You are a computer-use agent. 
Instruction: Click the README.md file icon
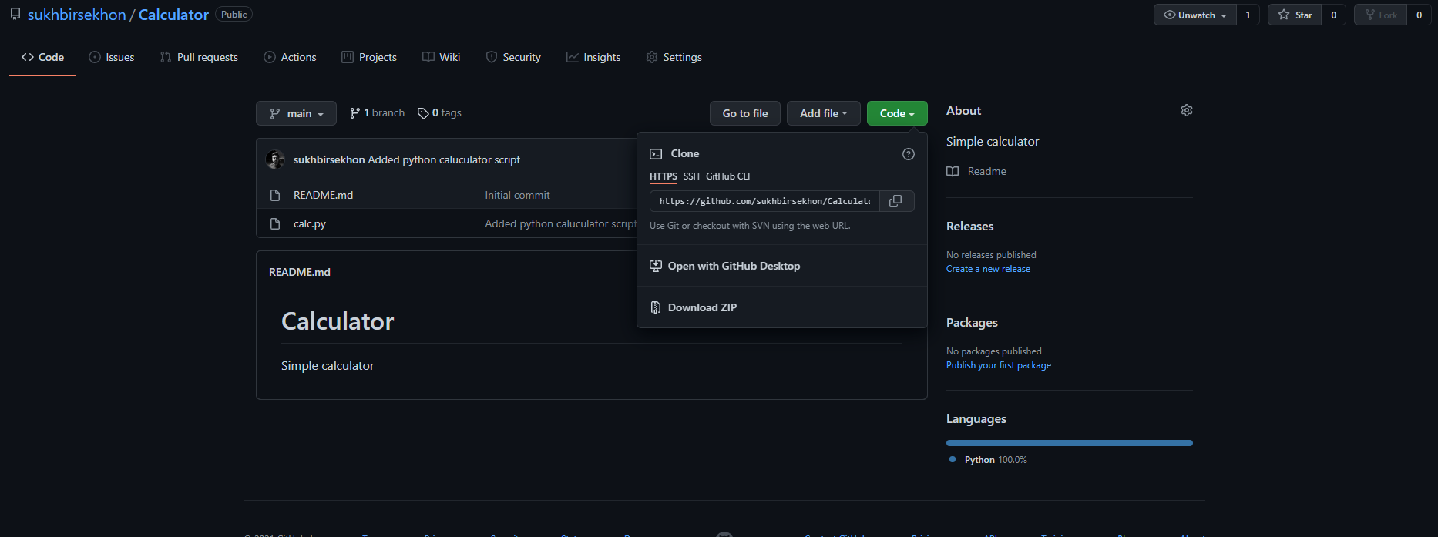point(275,196)
